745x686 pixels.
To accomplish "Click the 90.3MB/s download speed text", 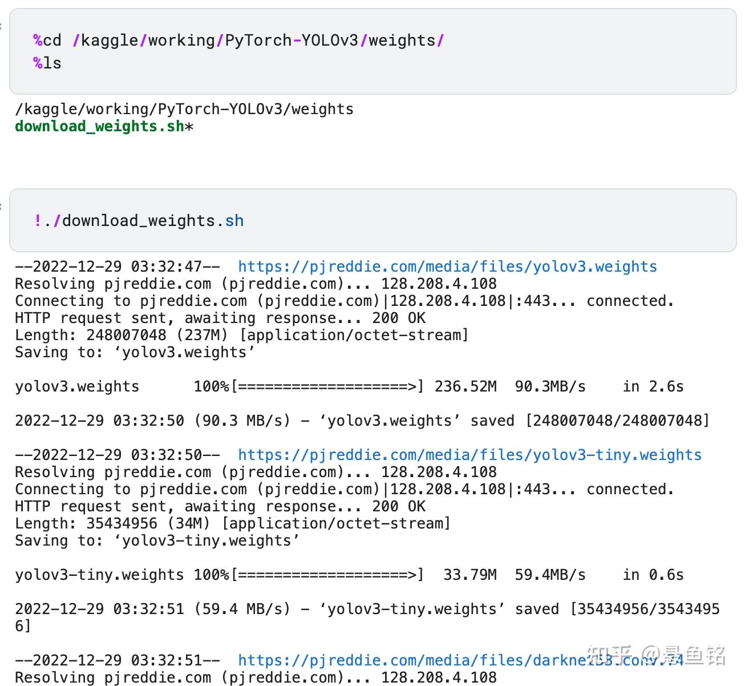I will point(550,386).
